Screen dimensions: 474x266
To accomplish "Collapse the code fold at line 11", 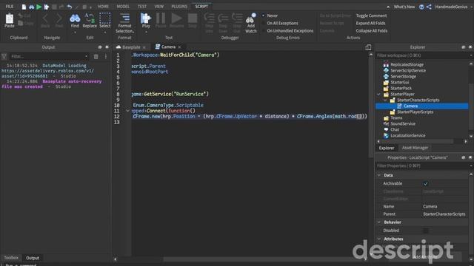I will [127, 111].
